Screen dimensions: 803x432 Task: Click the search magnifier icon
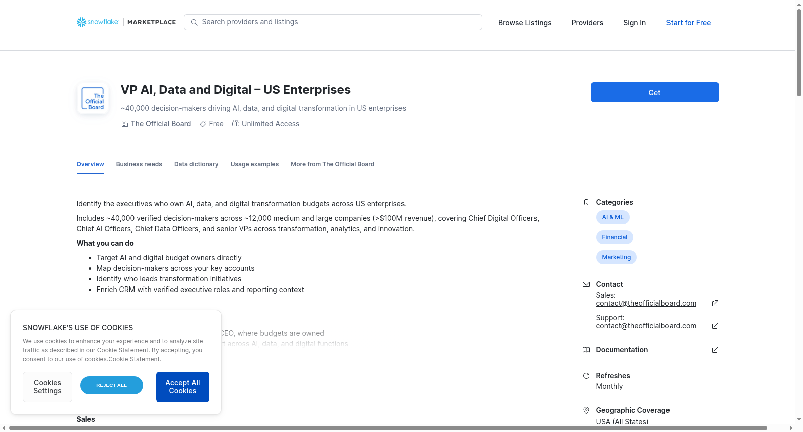click(x=194, y=22)
